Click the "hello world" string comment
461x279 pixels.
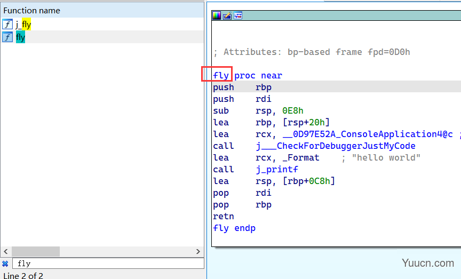tap(386, 158)
